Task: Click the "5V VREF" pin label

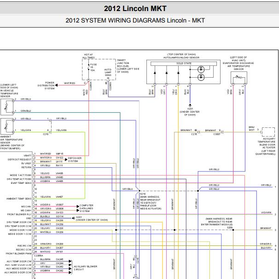Action: click(x=26, y=163)
